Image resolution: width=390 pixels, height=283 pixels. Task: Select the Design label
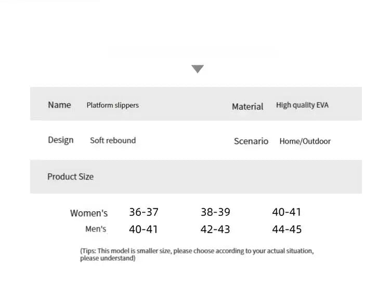coord(61,140)
